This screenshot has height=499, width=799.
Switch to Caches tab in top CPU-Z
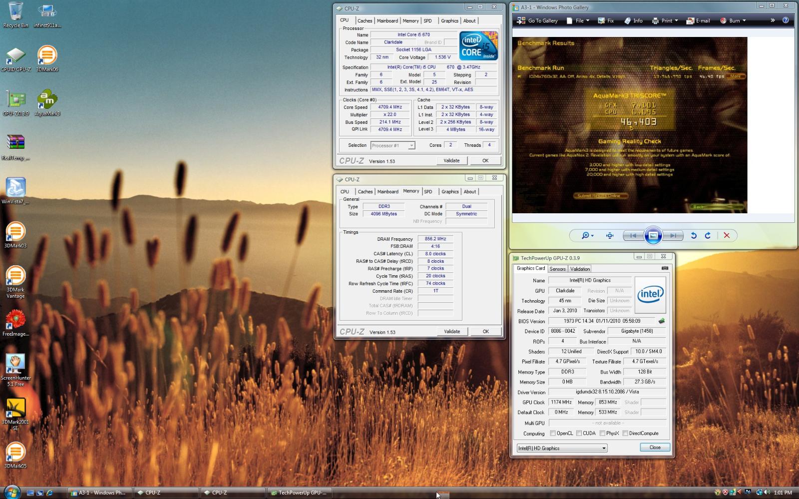click(365, 21)
